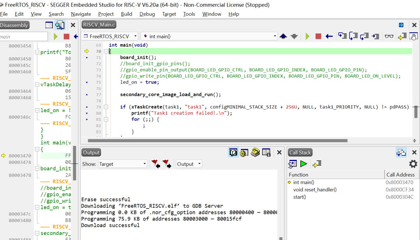This screenshot has height=240, width=420.
Task: Open the Show Target dropdown in Output
Action: pyautogui.click(x=122, y=164)
